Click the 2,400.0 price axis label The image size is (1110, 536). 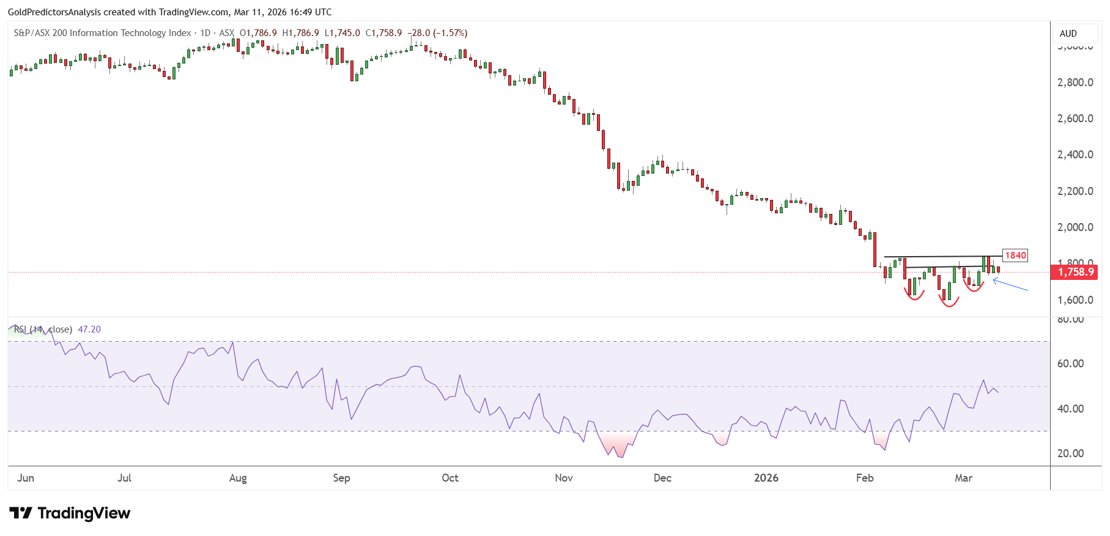click(x=1075, y=155)
